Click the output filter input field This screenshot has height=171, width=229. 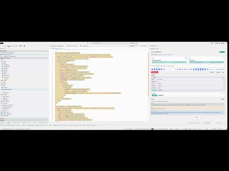194,123
